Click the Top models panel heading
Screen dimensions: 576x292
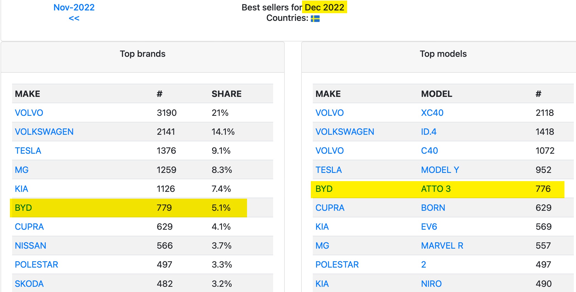click(443, 54)
